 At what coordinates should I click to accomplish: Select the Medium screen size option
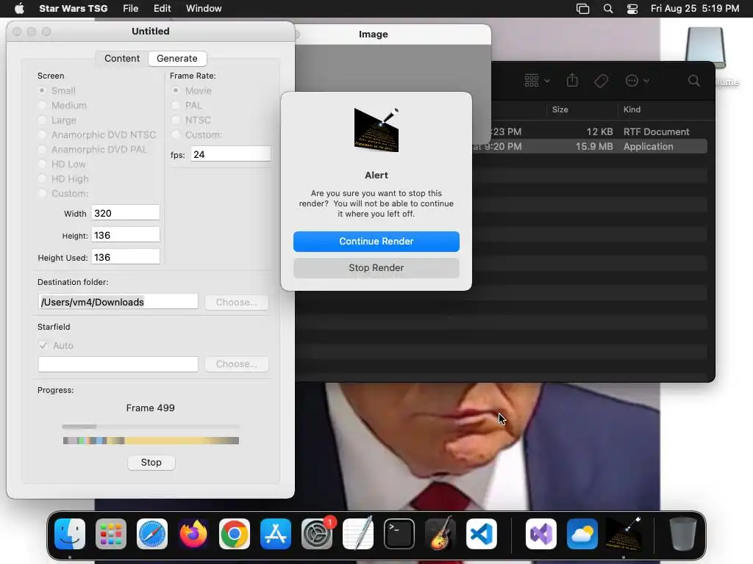click(42, 105)
